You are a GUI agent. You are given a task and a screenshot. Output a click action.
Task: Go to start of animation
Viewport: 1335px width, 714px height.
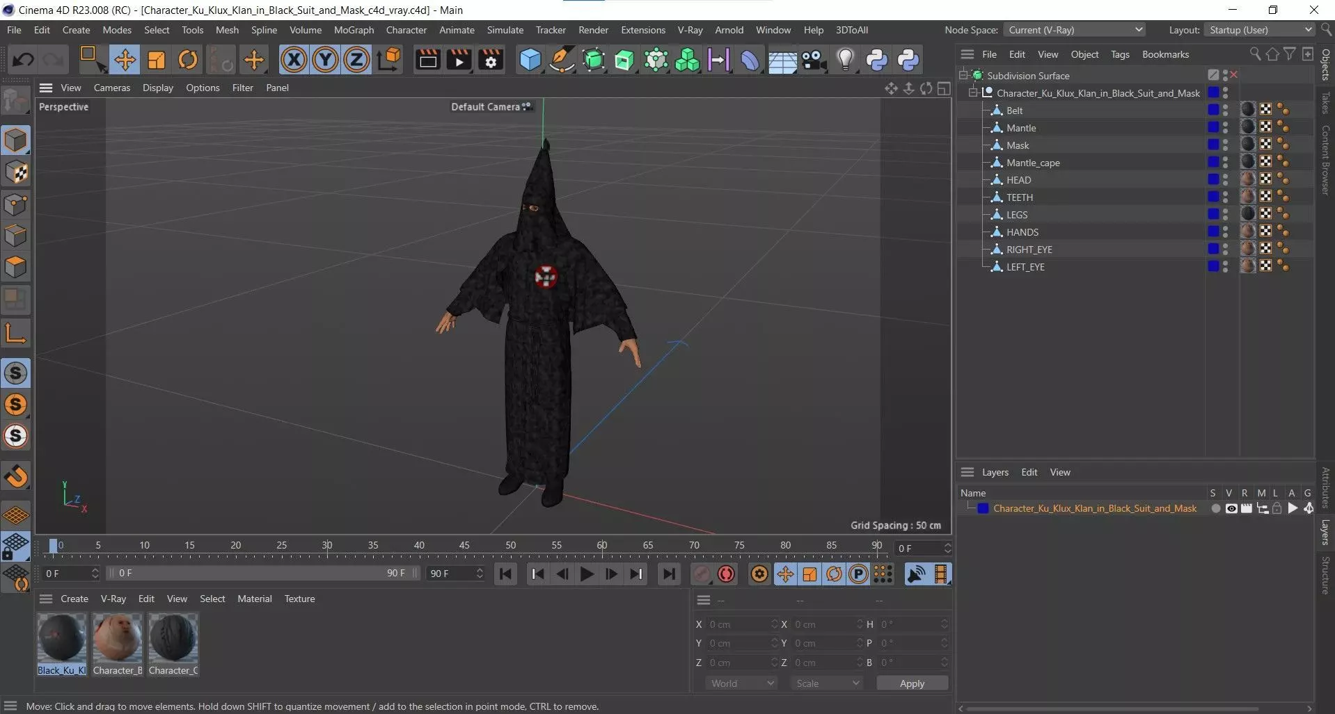click(506, 574)
